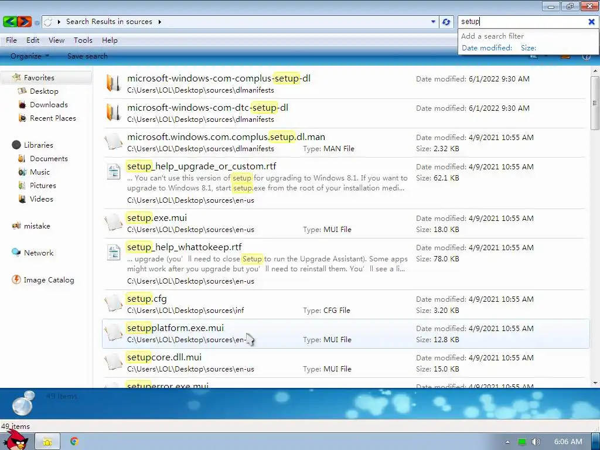The image size is (600, 450).
Task: Open the Music library
Action: click(40, 172)
